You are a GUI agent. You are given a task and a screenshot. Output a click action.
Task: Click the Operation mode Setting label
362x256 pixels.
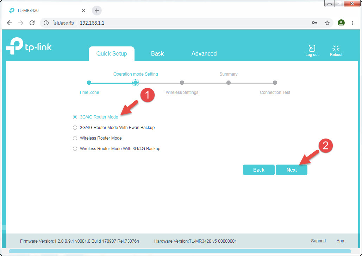tap(136, 74)
